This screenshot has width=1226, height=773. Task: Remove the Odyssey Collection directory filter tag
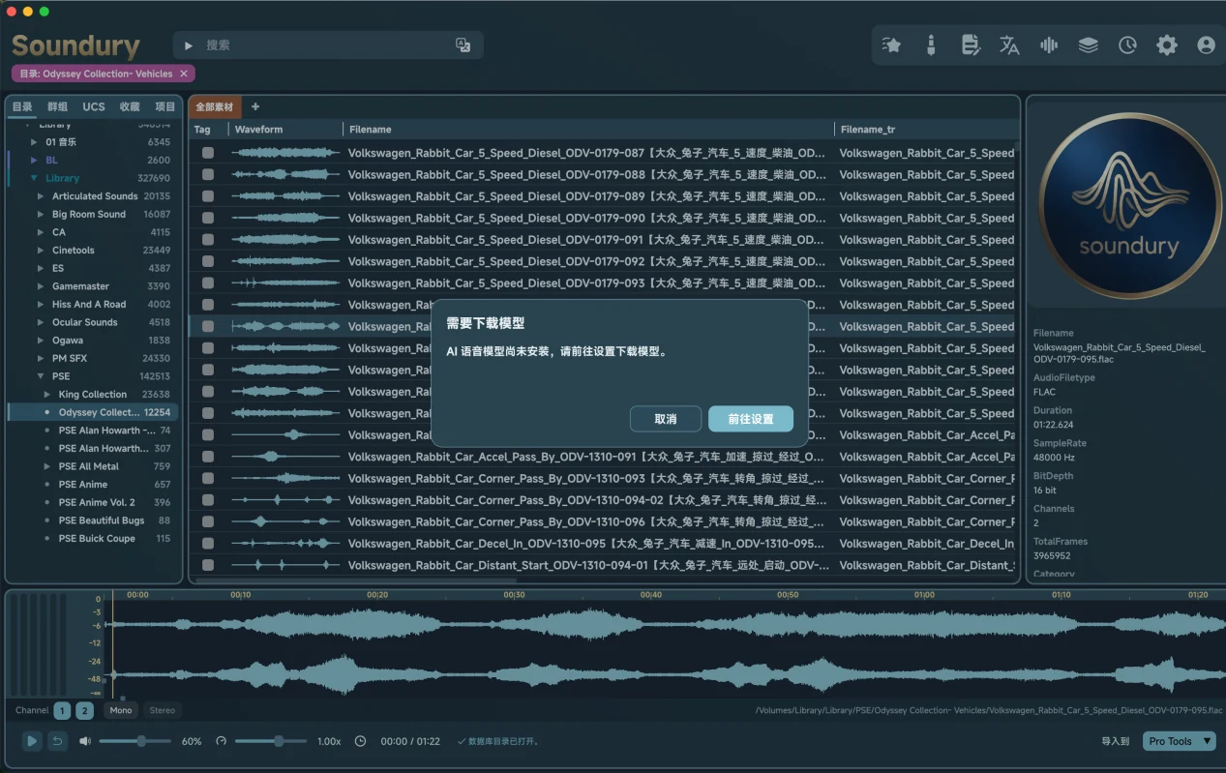(x=184, y=74)
